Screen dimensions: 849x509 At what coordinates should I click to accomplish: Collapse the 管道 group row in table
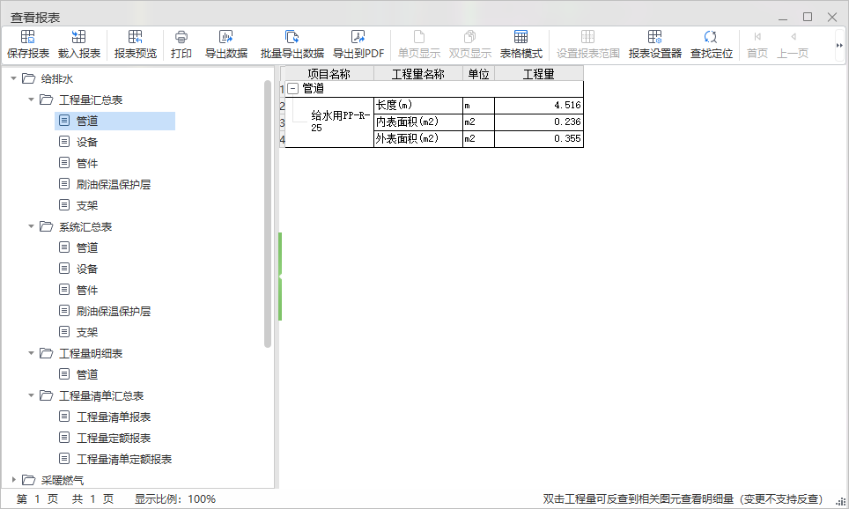point(293,89)
